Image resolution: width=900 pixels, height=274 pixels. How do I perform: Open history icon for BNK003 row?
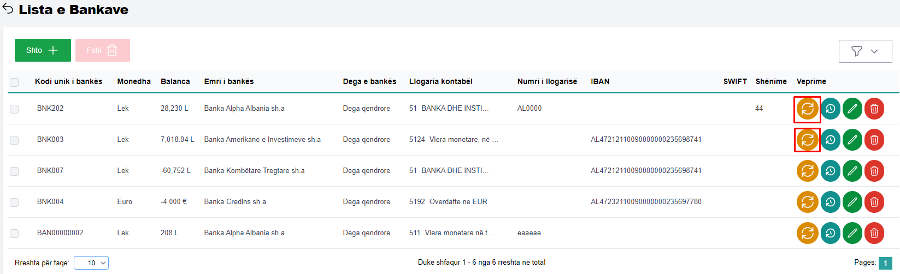point(830,140)
